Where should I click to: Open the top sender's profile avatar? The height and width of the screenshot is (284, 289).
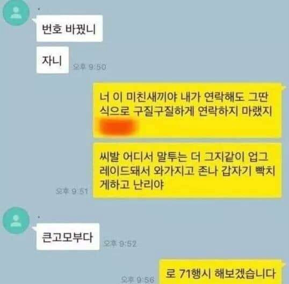tap(16, 12)
